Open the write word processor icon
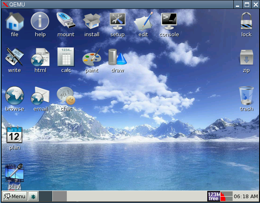This screenshot has width=260, height=203. (14, 57)
